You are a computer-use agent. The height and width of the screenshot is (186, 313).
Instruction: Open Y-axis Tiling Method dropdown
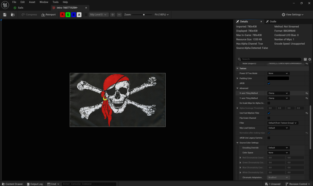(x=278, y=98)
